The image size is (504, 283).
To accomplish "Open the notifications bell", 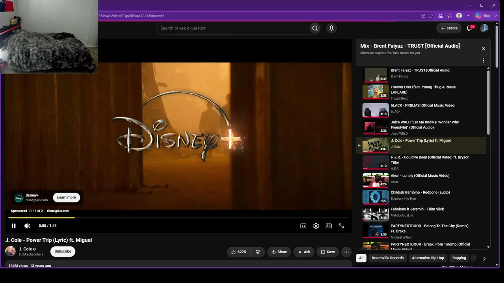I will coord(469,28).
